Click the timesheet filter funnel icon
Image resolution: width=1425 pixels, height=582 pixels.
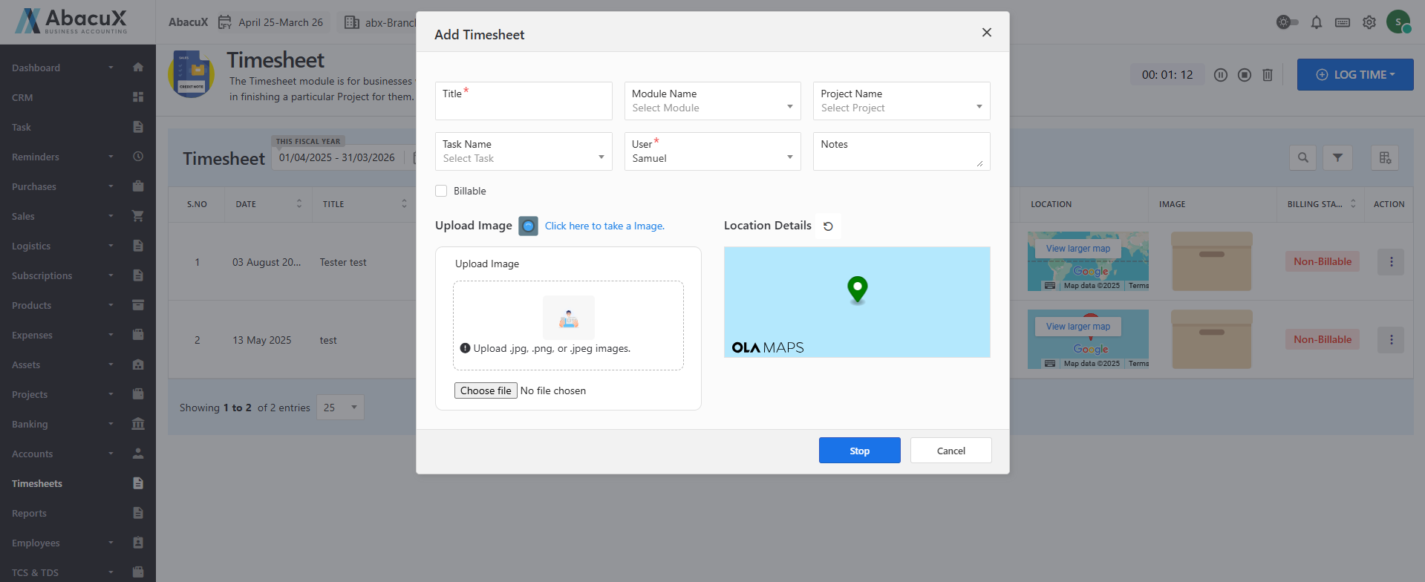pyautogui.click(x=1337, y=157)
